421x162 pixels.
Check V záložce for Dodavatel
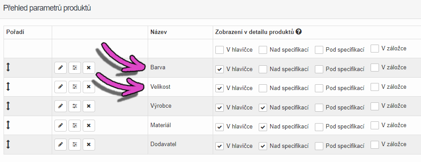[x=375, y=144]
